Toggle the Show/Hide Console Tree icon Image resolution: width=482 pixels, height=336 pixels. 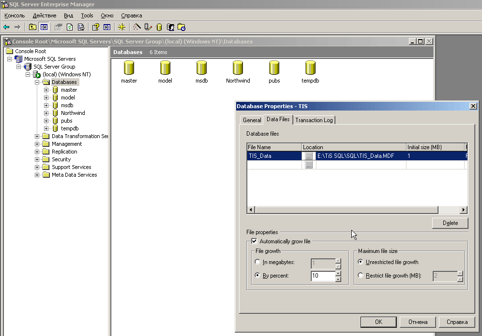[44, 28]
